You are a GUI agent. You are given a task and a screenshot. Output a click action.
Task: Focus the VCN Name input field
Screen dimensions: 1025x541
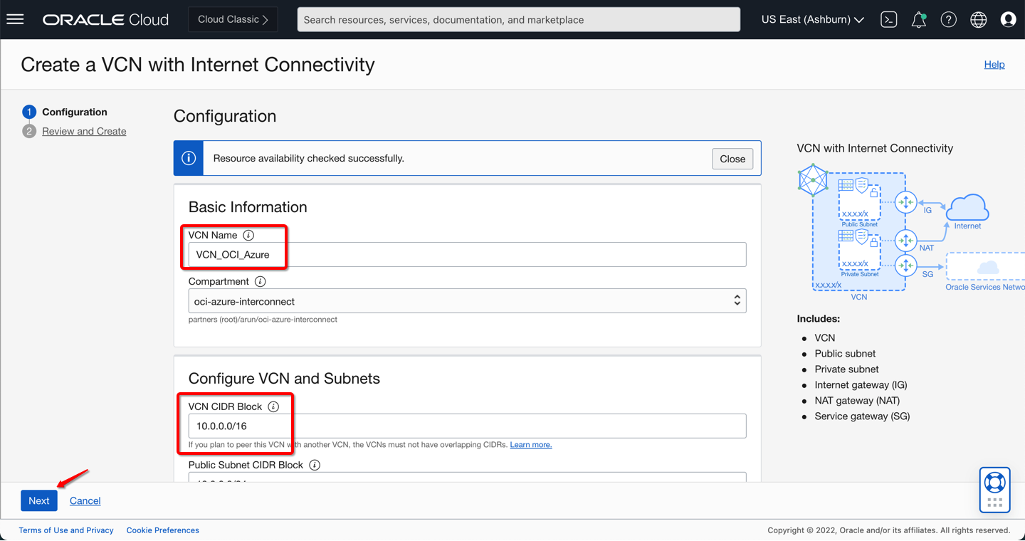pos(467,255)
